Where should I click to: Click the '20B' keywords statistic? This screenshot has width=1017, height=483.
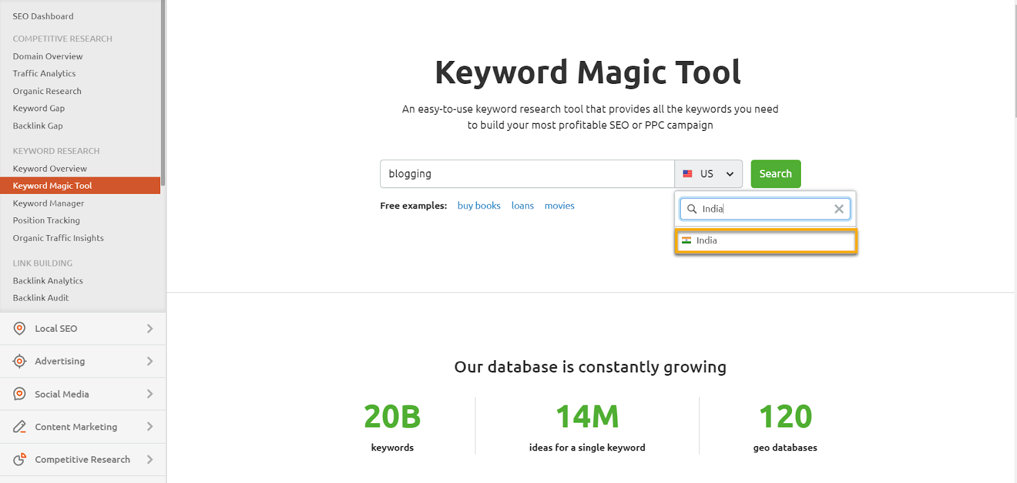(392, 417)
